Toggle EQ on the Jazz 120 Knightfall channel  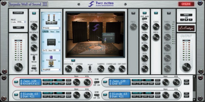(x=51, y=84)
